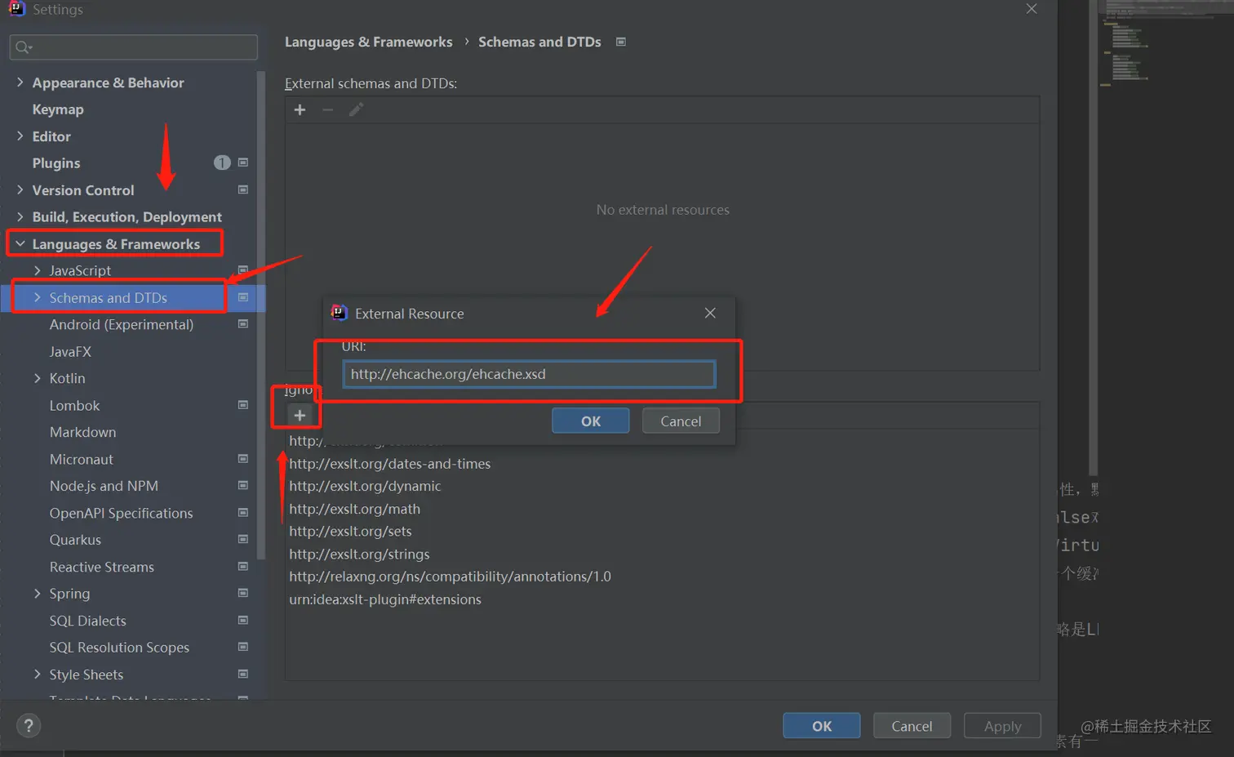The image size is (1234, 757).
Task: Expand the Version Control section
Action: pos(20,189)
